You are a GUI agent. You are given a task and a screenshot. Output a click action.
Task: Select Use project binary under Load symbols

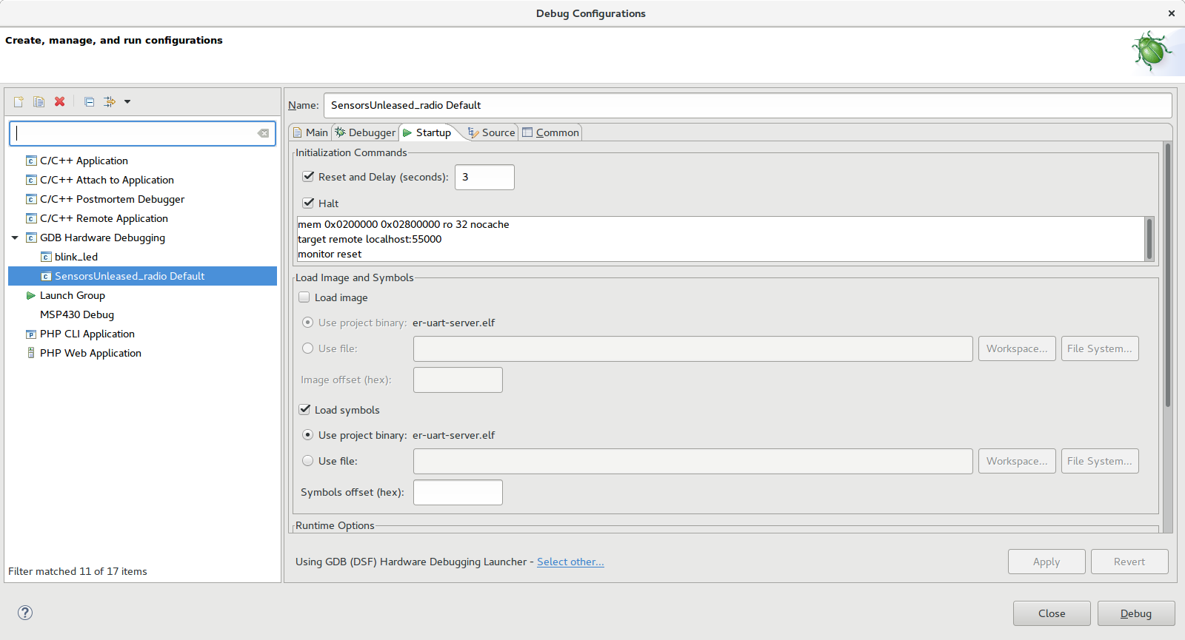307,435
